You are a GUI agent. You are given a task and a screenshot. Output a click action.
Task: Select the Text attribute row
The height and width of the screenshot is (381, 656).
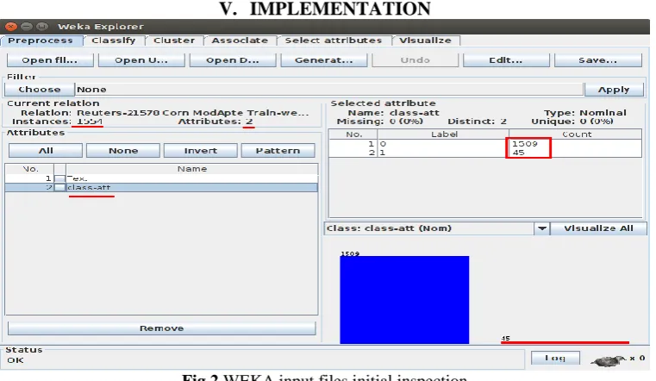click(161, 178)
